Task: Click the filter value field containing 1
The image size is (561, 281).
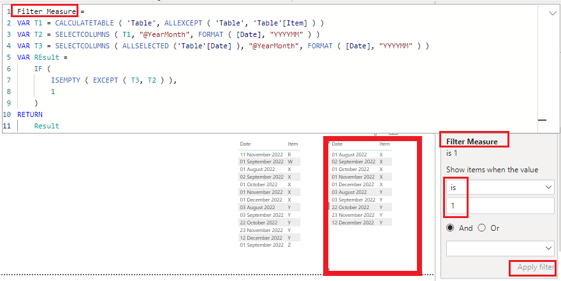Action: (x=500, y=206)
